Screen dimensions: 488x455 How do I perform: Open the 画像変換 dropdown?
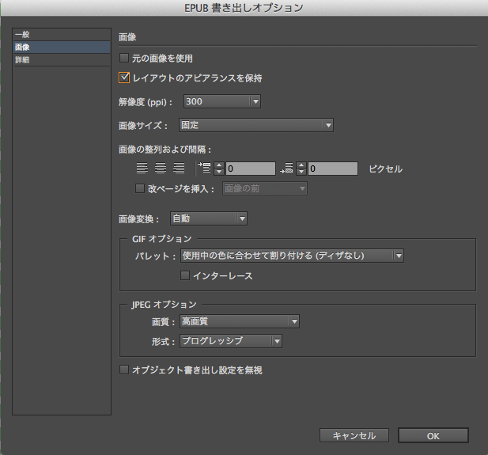(x=209, y=218)
